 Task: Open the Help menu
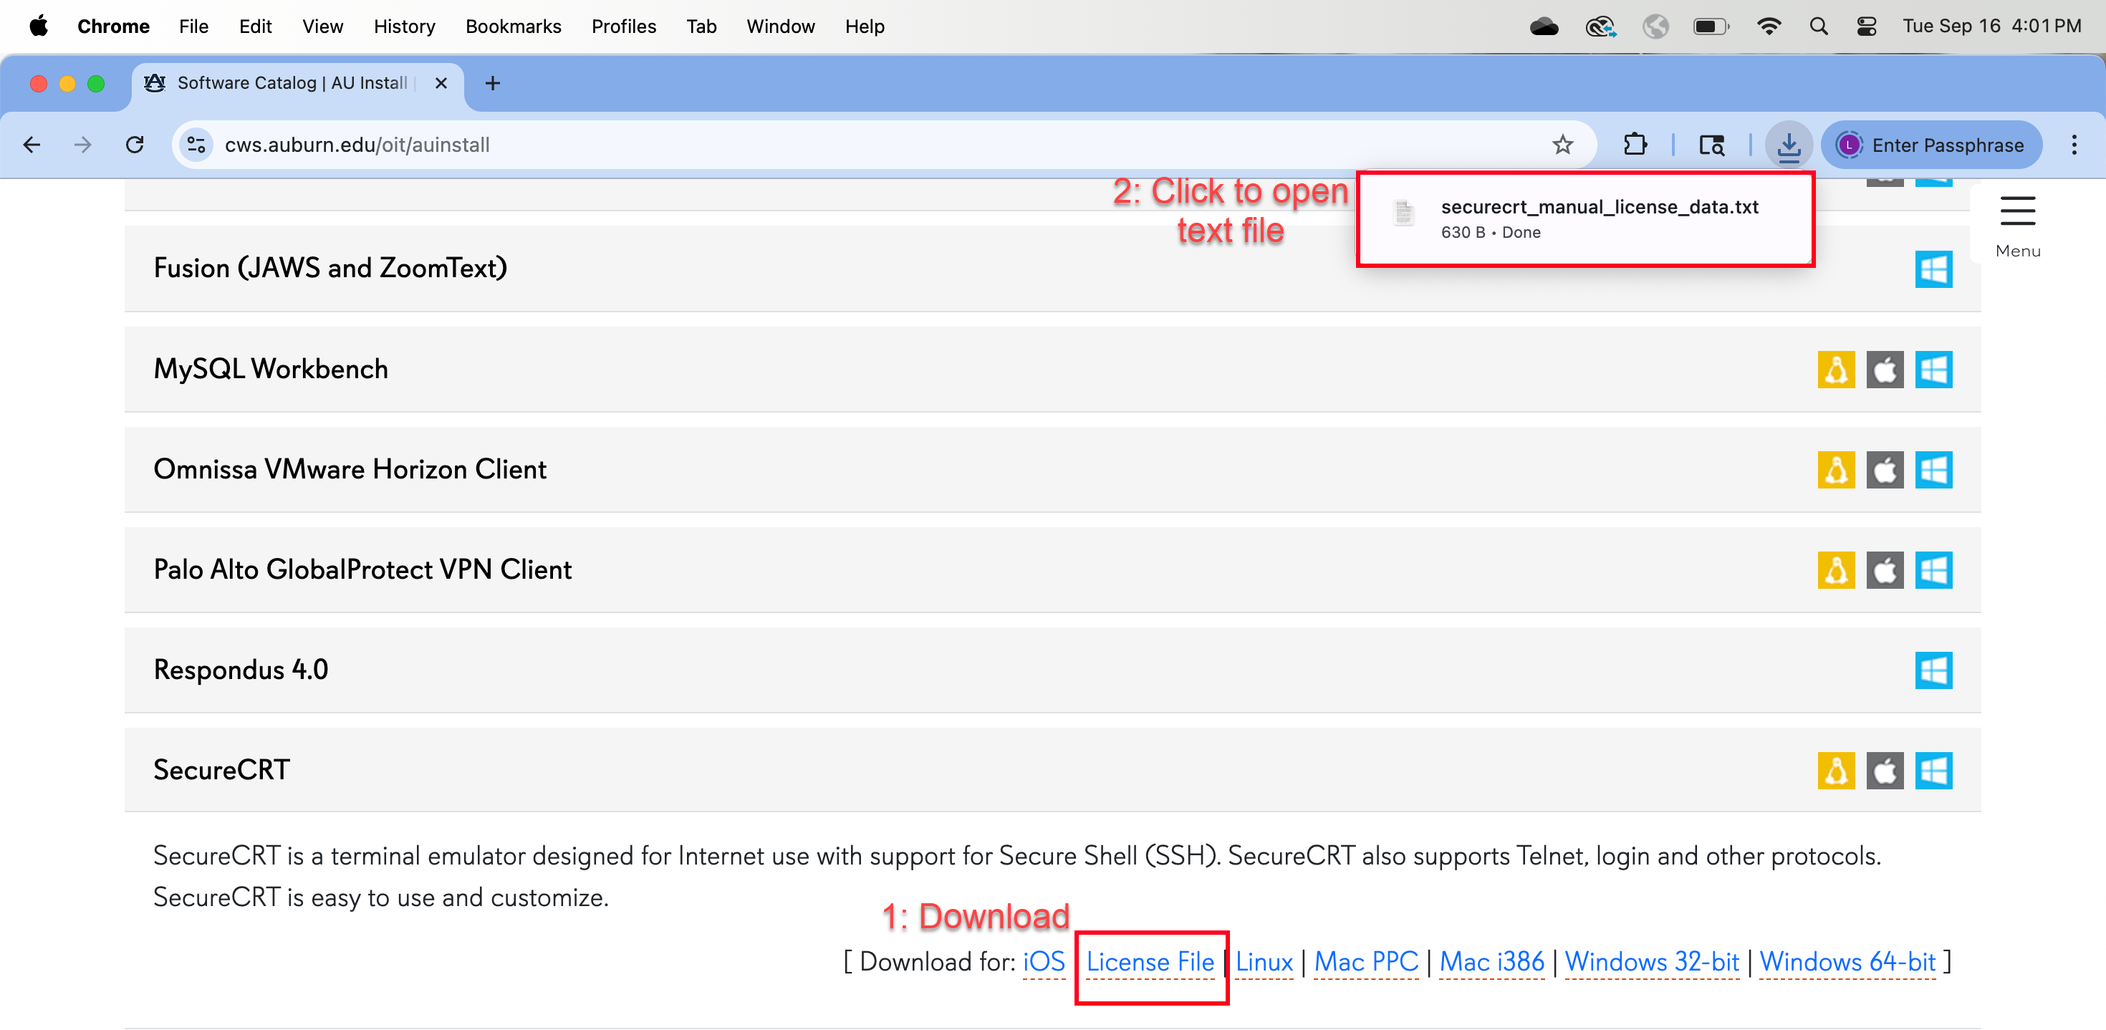pyautogui.click(x=864, y=27)
